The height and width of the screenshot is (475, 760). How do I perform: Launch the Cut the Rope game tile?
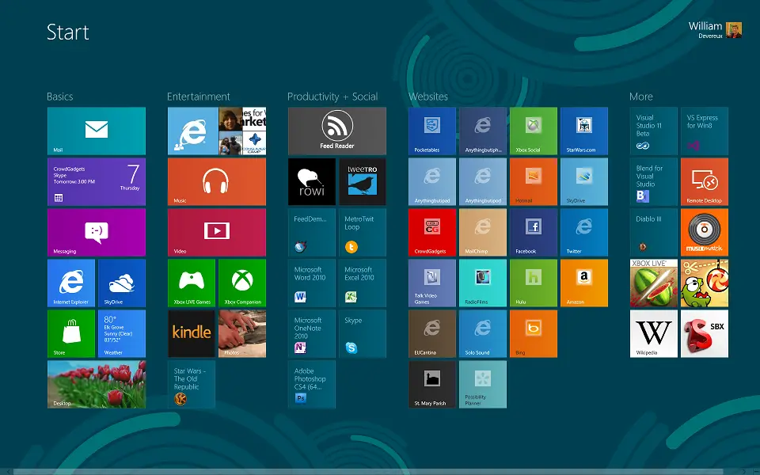pyautogui.click(x=705, y=283)
